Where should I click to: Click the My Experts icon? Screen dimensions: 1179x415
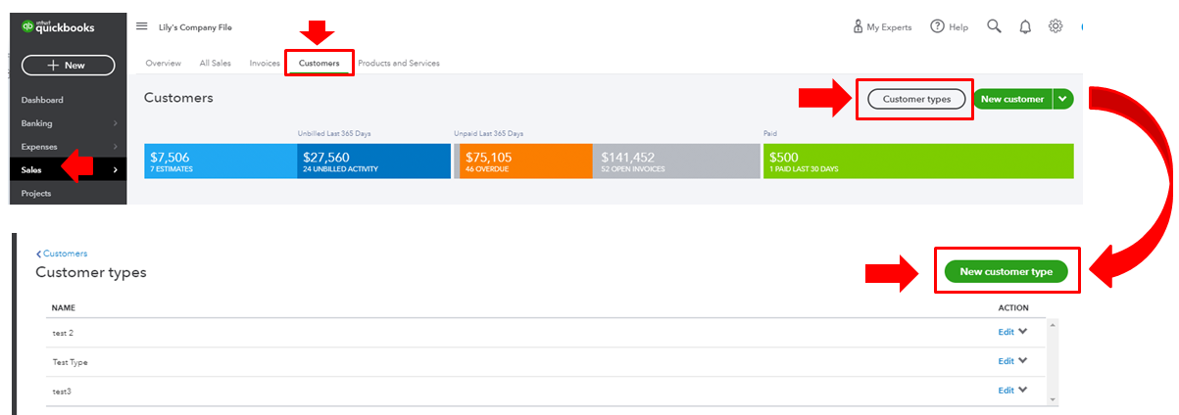[x=859, y=26]
